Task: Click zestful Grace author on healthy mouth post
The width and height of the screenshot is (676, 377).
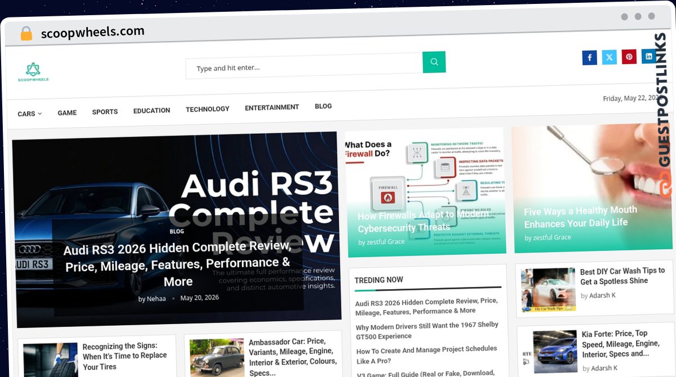Action: 552,237
